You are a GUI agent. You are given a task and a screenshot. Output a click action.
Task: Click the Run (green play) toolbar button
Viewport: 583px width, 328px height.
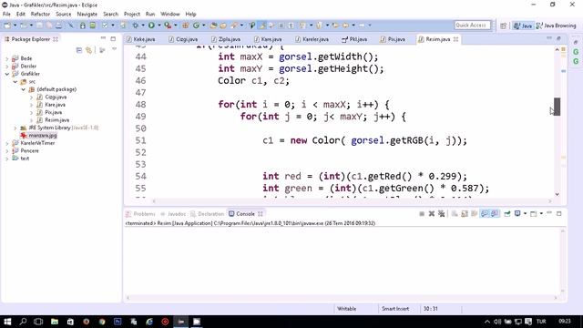click(151, 26)
